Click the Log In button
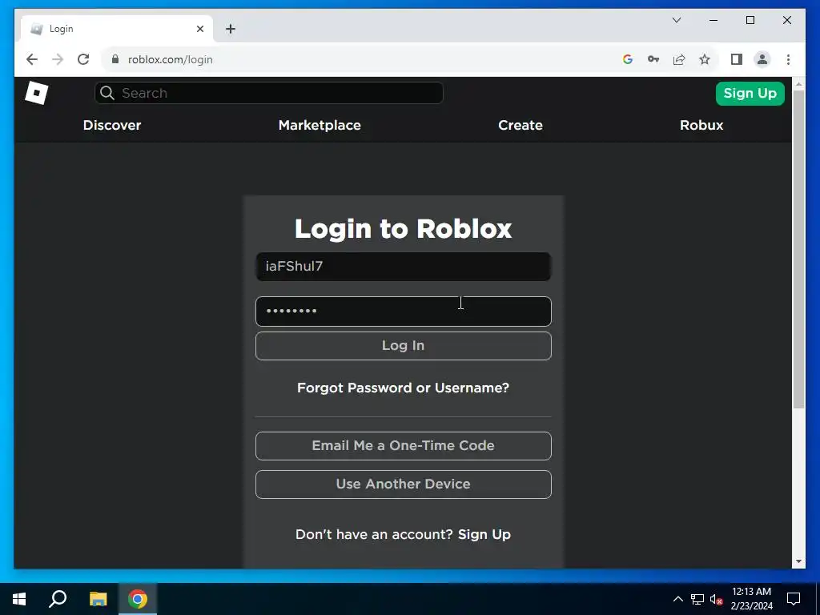Screen dimensions: 820x615 pos(404,346)
